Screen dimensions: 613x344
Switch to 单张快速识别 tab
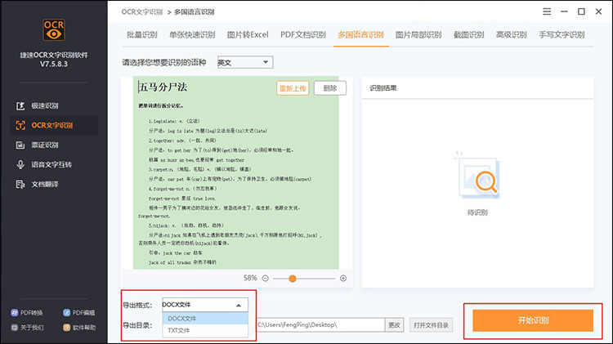(192, 35)
